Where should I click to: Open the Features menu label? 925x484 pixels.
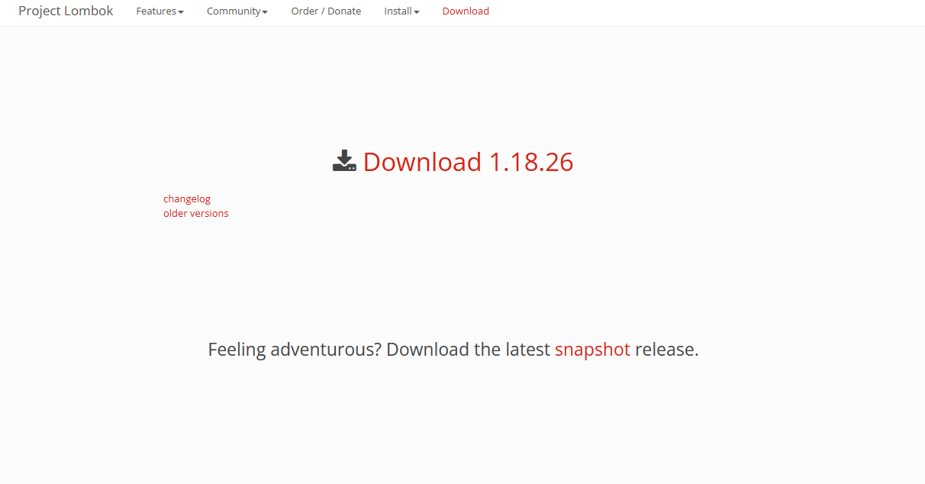click(x=156, y=11)
